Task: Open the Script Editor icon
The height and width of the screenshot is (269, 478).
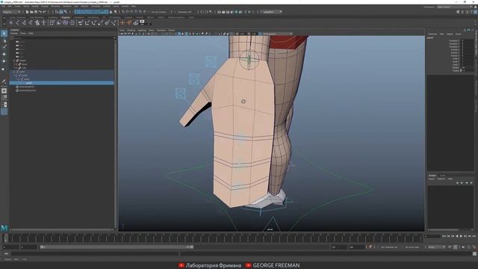Action: click(x=475, y=253)
